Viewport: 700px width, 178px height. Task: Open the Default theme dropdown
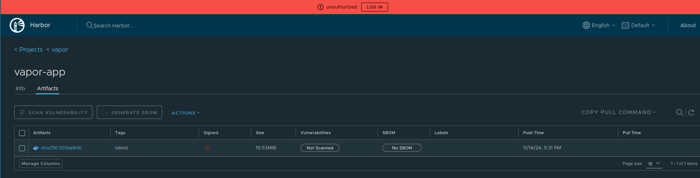638,25
